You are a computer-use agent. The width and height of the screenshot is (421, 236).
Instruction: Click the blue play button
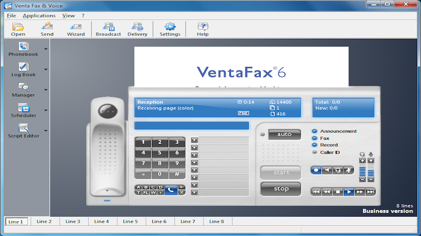349,192
